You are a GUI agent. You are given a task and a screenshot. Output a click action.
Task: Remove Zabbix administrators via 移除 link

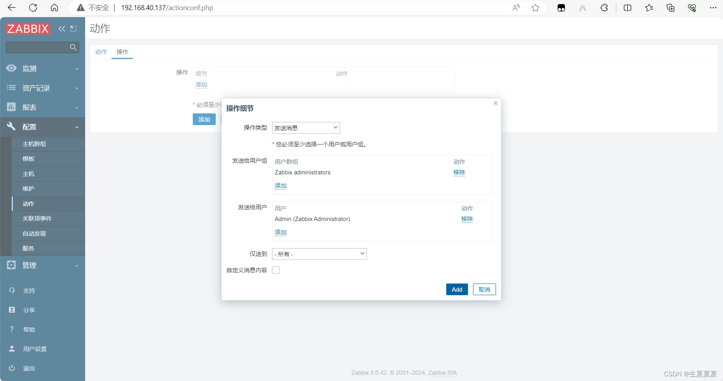coord(459,172)
